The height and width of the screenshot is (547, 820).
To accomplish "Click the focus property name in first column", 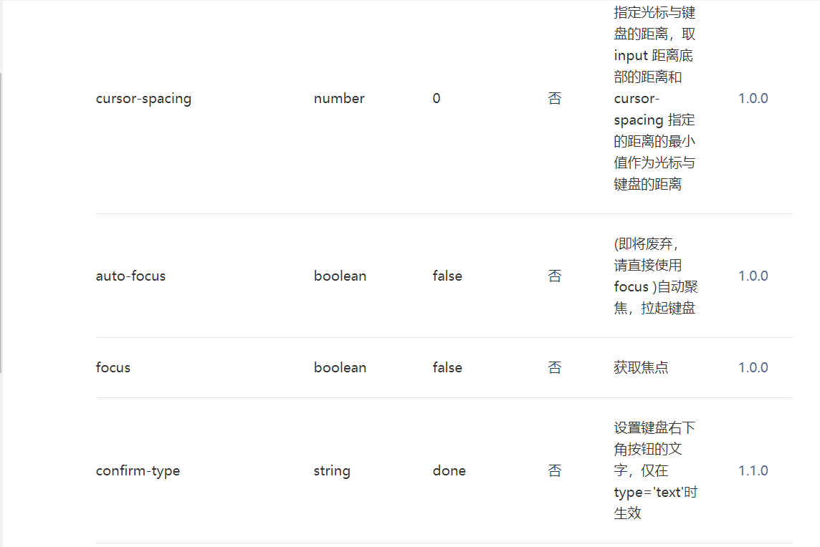I will 113,367.
